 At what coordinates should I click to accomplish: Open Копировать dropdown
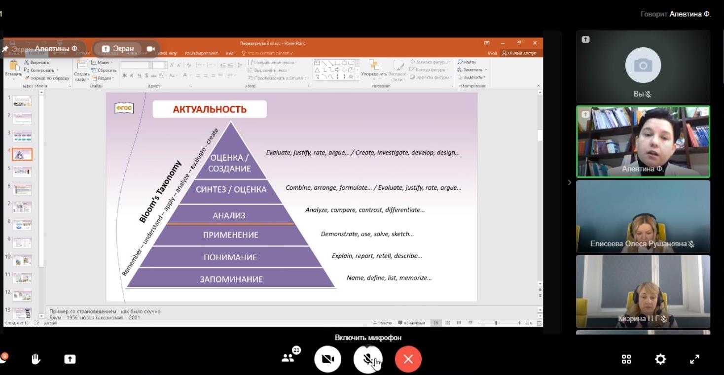(x=41, y=70)
